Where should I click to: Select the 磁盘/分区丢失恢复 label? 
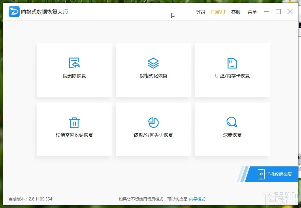[153, 135]
